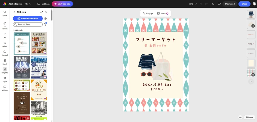Open Styles in the sidebar

click(x=5, y=79)
